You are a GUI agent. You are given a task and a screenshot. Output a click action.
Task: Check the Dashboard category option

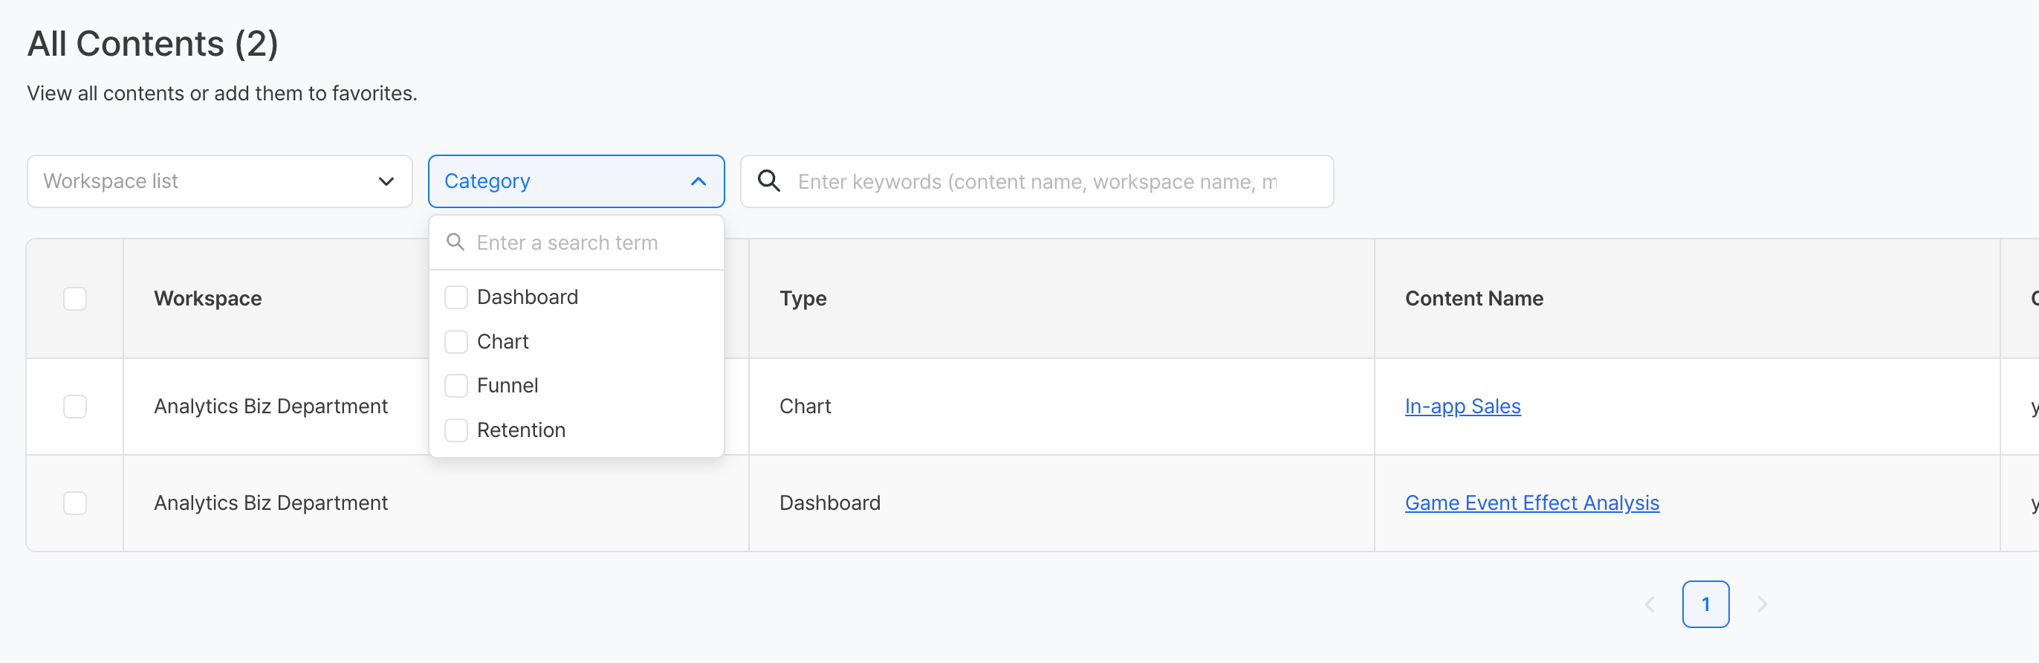pos(456,297)
